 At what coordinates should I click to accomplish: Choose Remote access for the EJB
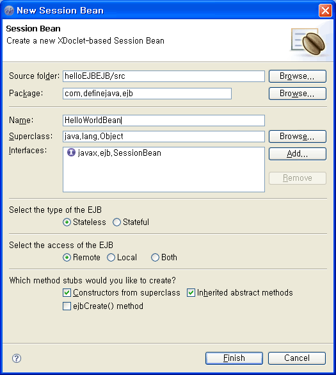pos(67,258)
